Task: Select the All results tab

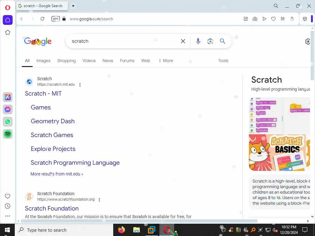Action: [27, 61]
